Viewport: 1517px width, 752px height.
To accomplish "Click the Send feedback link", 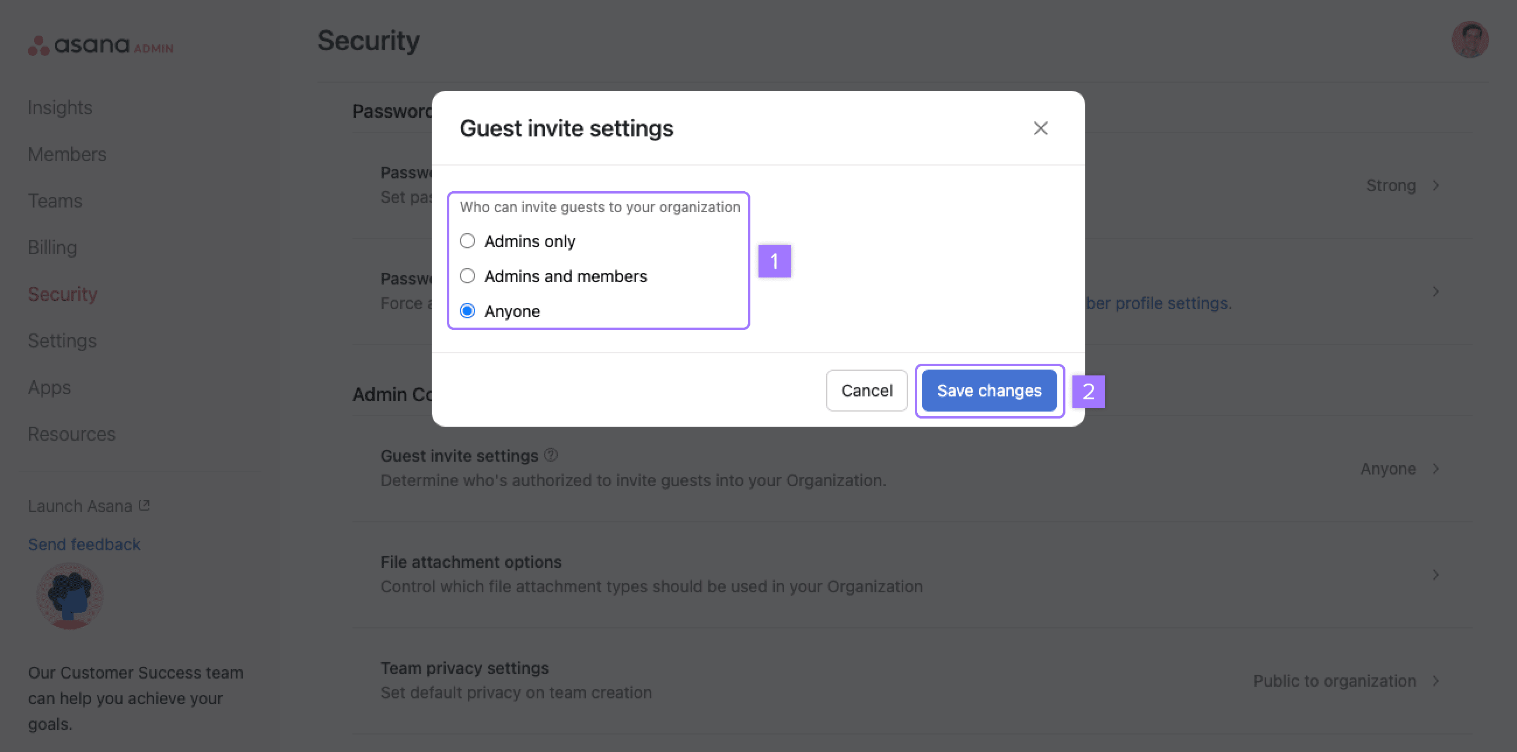I will [x=84, y=543].
